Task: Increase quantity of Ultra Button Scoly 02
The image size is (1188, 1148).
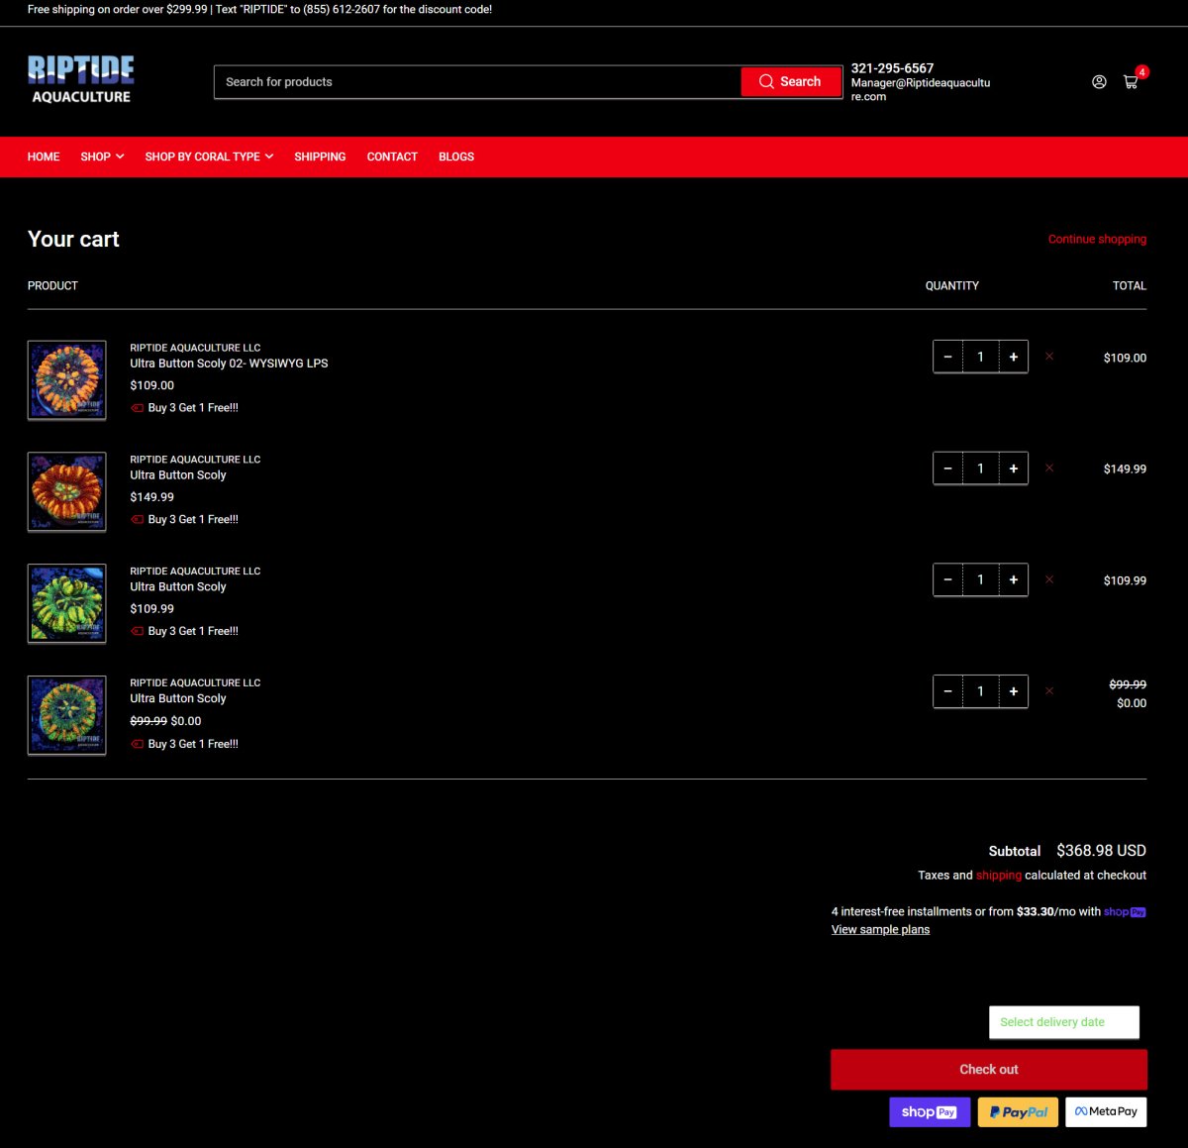Action: click(1013, 357)
